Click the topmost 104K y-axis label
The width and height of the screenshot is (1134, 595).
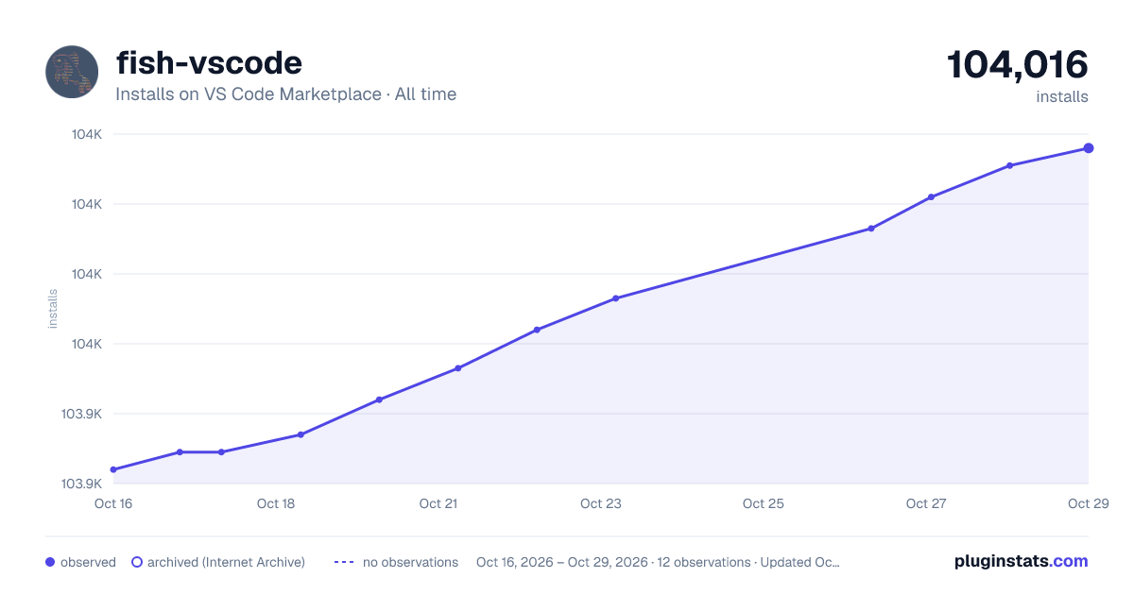(87, 134)
